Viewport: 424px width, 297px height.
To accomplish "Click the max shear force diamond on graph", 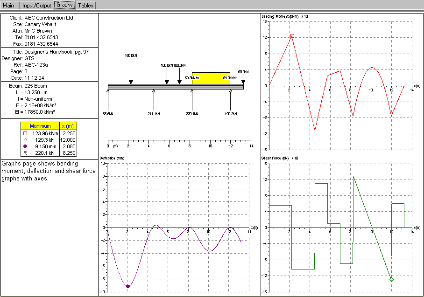I will [391, 279].
